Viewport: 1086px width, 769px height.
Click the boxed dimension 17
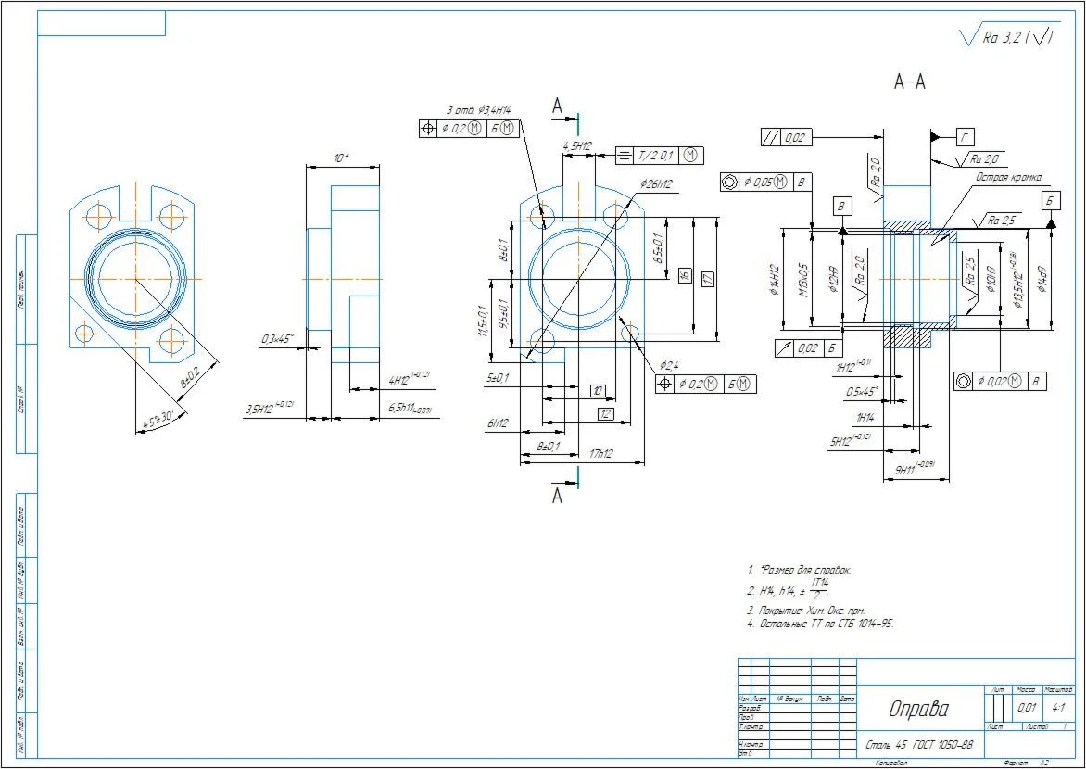708,279
